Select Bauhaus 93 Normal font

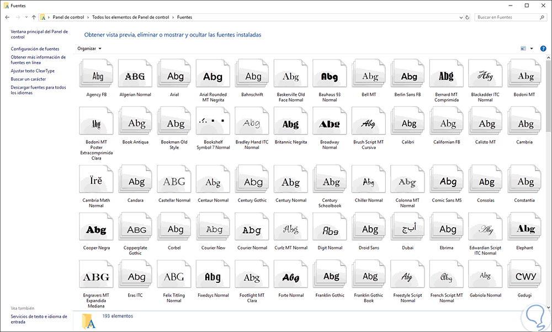330,77
